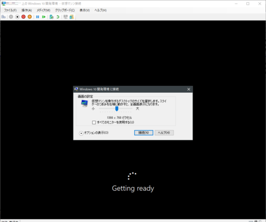Image resolution: width=266 pixels, height=222 pixels.
Task: Open the クリップボード(C) menu
Action: (x=65, y=10)
